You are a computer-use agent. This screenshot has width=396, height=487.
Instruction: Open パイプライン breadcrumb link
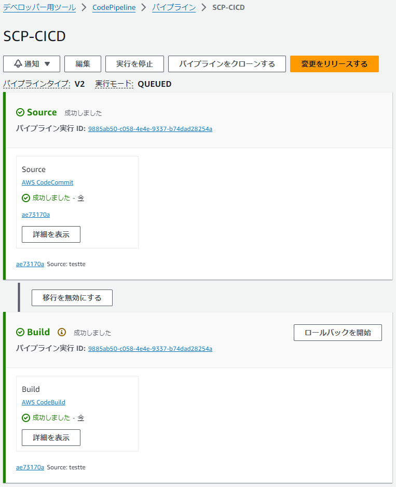coord(174,7)
